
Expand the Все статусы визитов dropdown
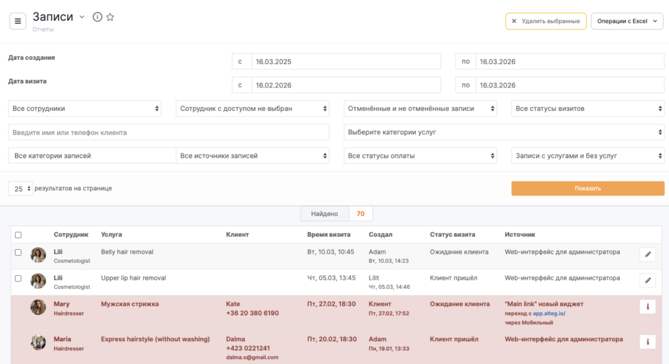click(x=587, y=108)
